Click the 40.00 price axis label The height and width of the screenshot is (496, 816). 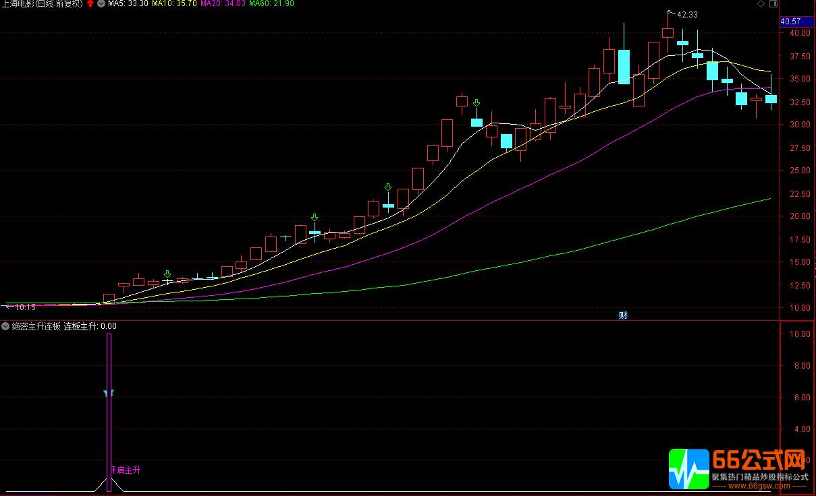pyautogui.click(x=798, y=32)
